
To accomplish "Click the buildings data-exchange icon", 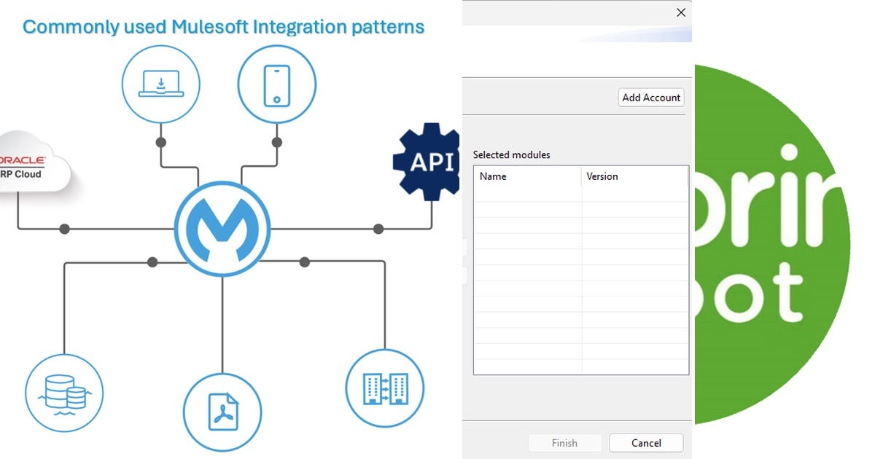I will click(x=384, y=388).
